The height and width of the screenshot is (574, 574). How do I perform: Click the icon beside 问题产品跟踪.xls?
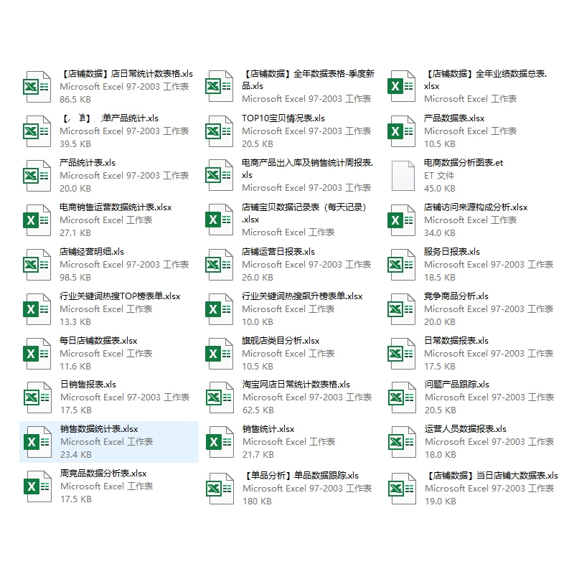403,397
